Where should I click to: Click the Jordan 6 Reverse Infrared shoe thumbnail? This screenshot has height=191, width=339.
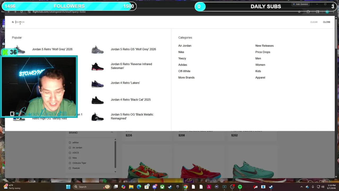(97, 66)
